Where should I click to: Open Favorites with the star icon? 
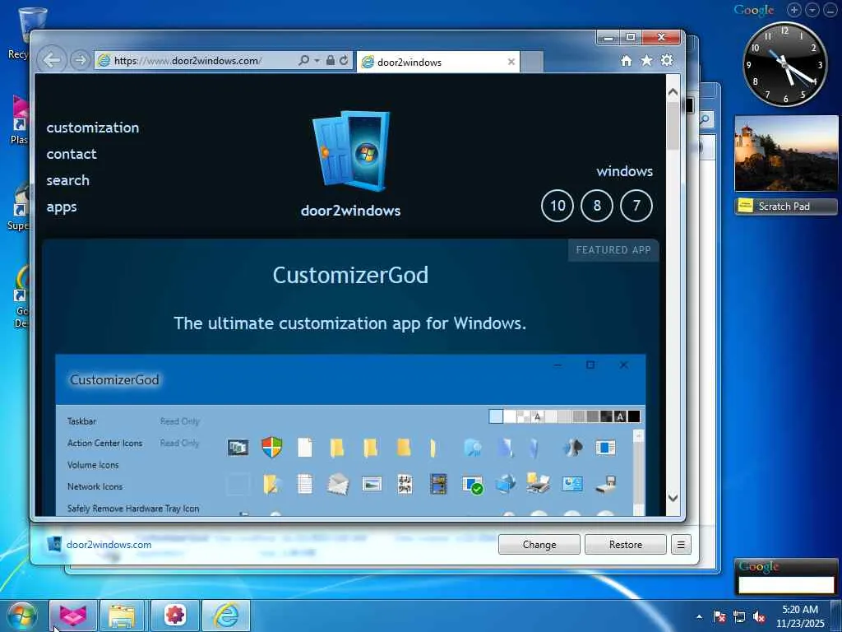[x=646, y=61]
